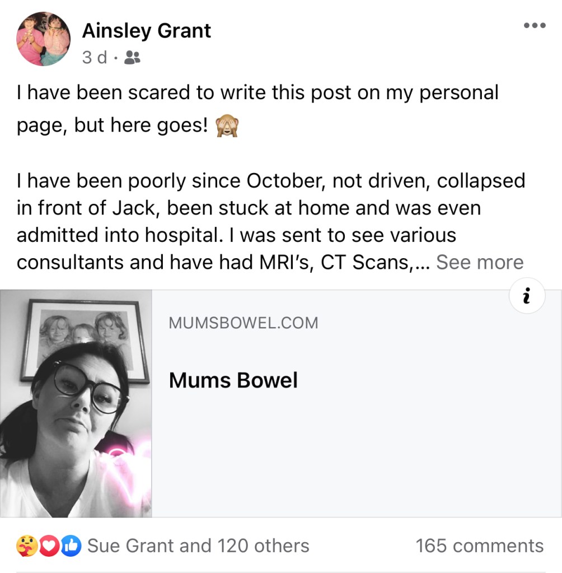Open Ainsley Grant's profile name link
The width and height of the screenshot is (562, 573).
coord(146,31)
